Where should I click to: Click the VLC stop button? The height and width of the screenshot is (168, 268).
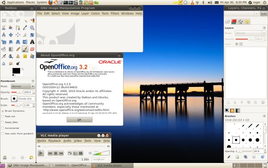(55, 153)
